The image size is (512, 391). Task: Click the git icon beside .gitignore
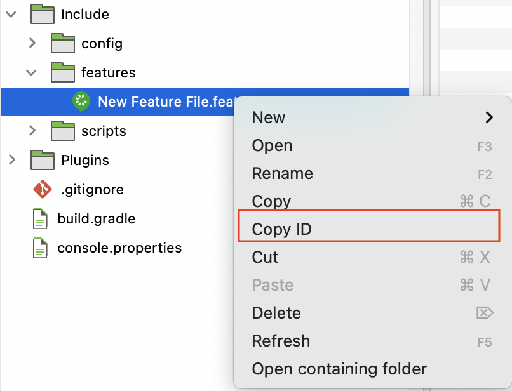[x=42, y=189]
